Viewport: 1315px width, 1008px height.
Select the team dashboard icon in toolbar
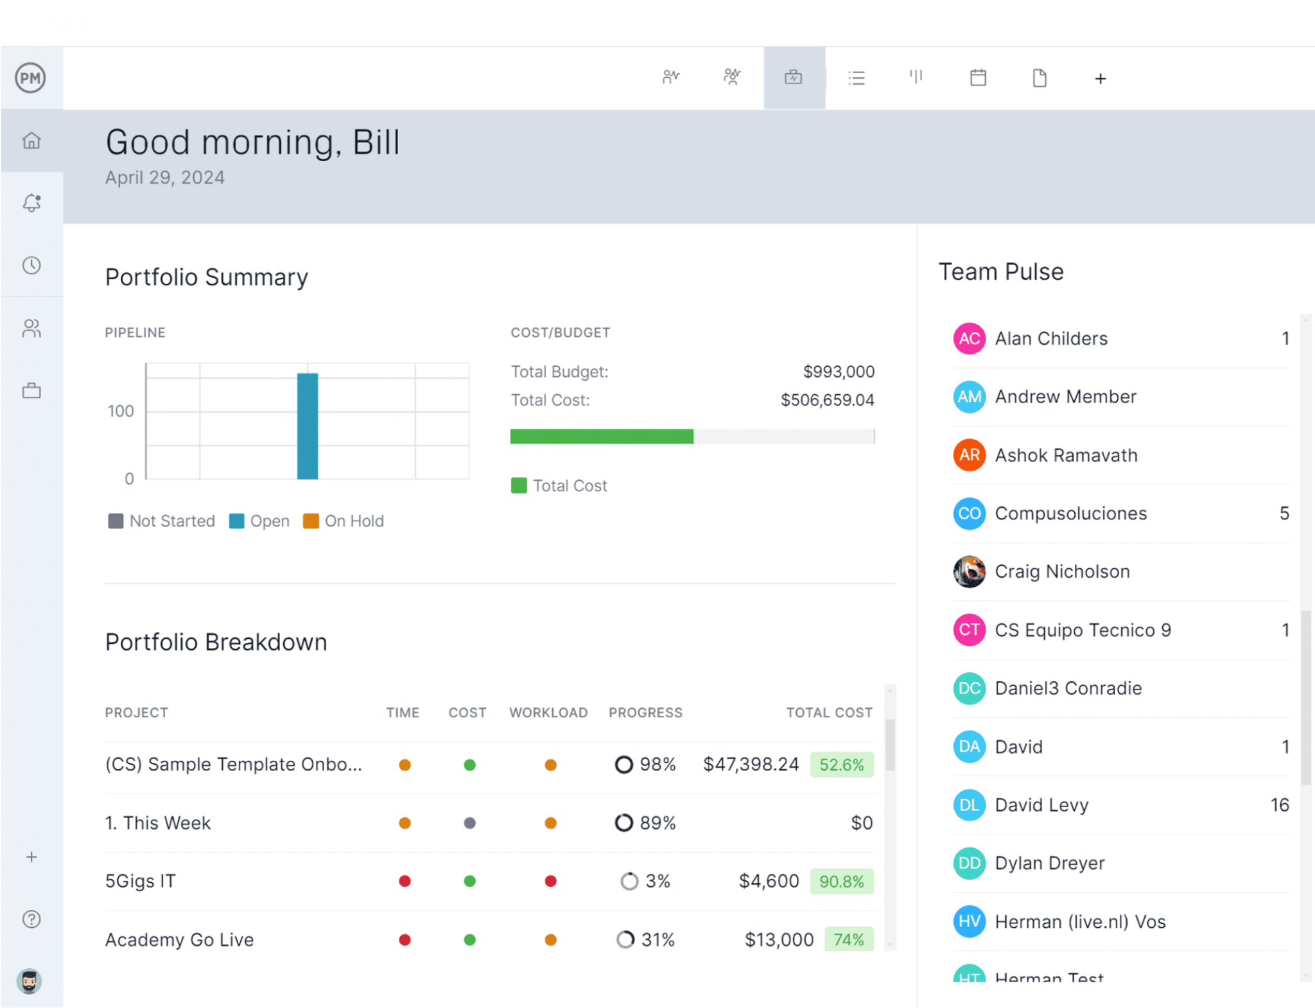tap(731, 77)
